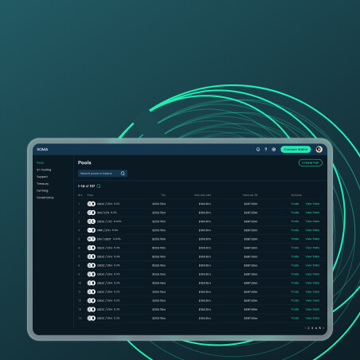The height and width of the screenshot is (360, 360).
Task: Click the SOMA logo
Action: point(42,150)
